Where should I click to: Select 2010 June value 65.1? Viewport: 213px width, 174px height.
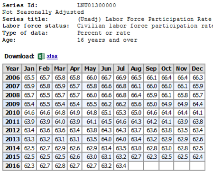[106, 113]
